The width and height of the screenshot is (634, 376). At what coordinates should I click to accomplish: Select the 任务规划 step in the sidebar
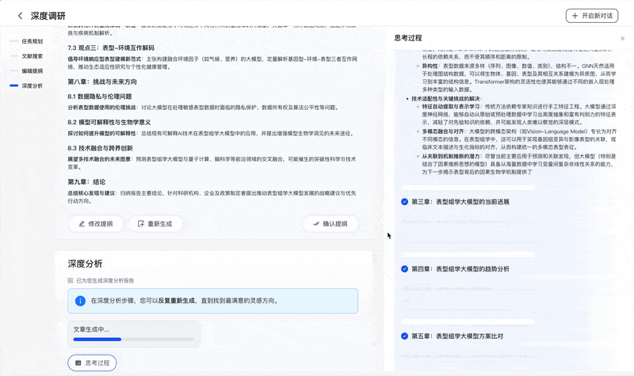coord(32,41)
